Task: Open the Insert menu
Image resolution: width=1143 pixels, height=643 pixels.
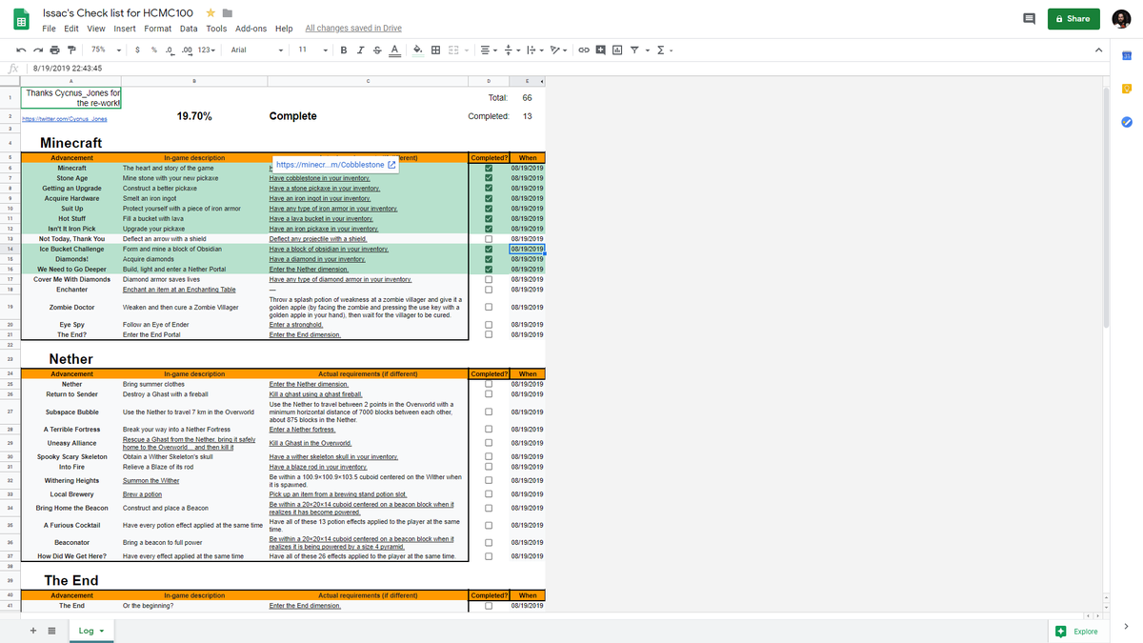Action: pyautogui.click(x=125, y=29)
